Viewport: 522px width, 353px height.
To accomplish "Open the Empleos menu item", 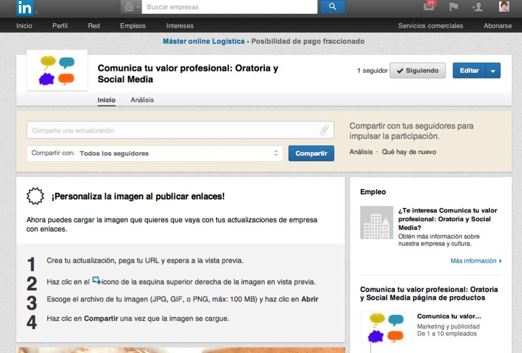I will 133,26.
